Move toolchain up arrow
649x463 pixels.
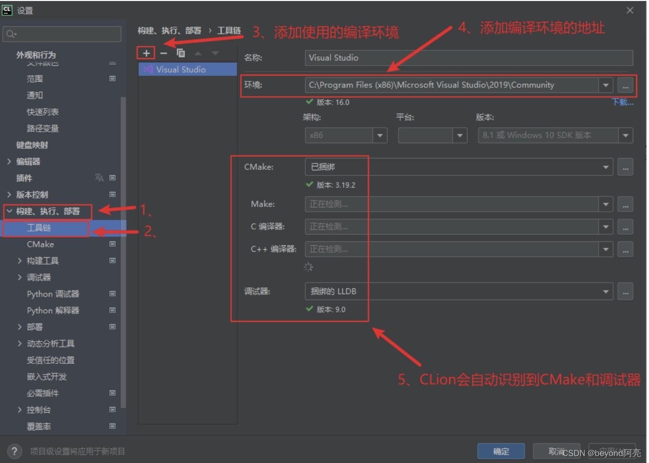pos(198,53)
